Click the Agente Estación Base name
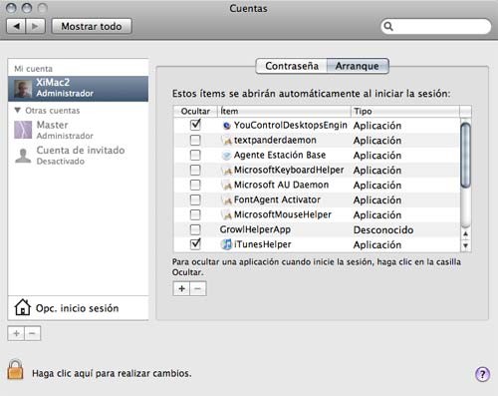 pos(280,155)
